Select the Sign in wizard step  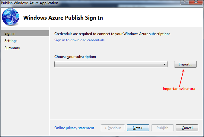pos(25,33)
